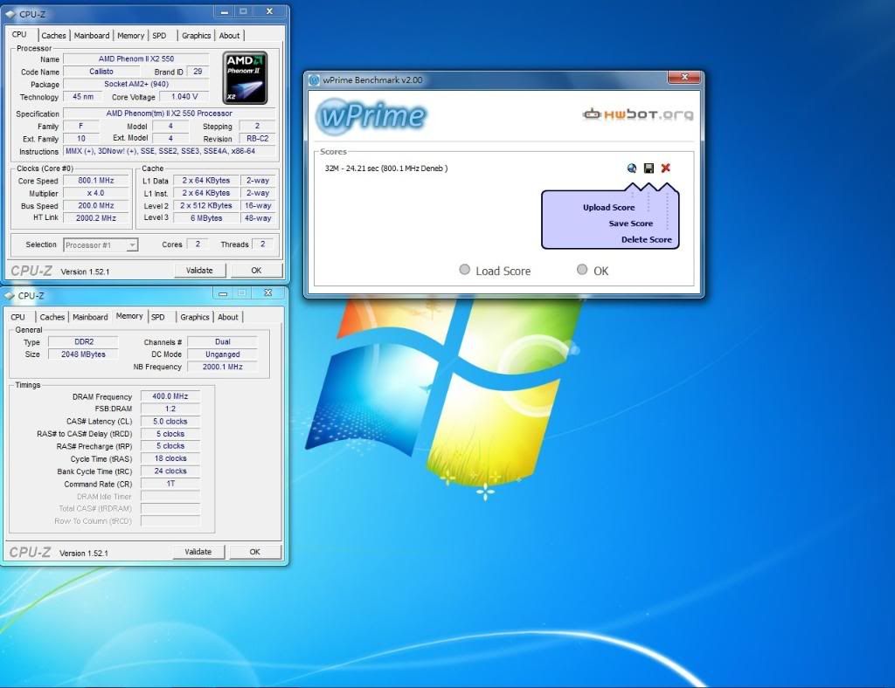Click Validate in the upper CPU-Z window

pyautogui.click(x=199, y=270)
